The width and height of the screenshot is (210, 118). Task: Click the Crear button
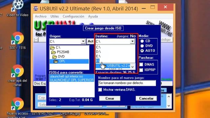(x=110, y=98)
